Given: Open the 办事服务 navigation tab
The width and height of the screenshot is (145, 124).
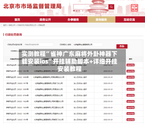Looking at the screenshot, I should pyautogui.click(x=73, y=20).
